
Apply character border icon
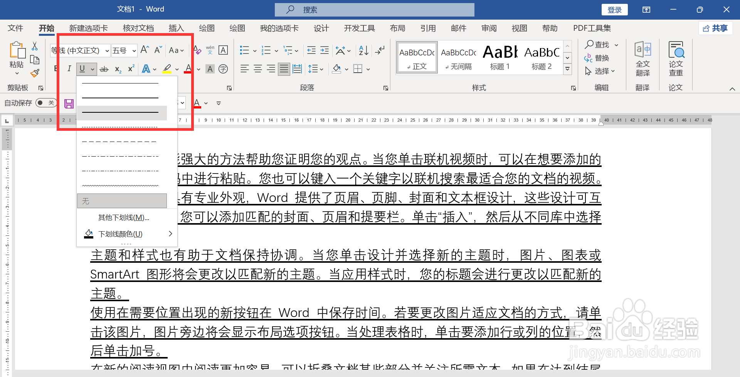tap(223, 50)
